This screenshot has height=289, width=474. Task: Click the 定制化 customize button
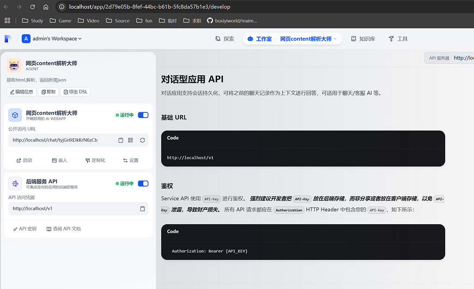click(x=95, y=160)
